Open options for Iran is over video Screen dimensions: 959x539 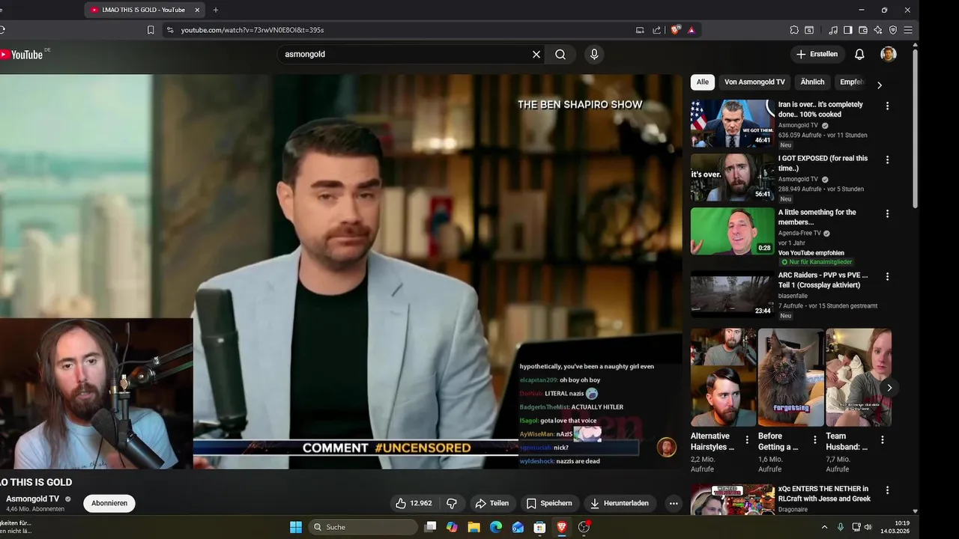click(887, 106)
